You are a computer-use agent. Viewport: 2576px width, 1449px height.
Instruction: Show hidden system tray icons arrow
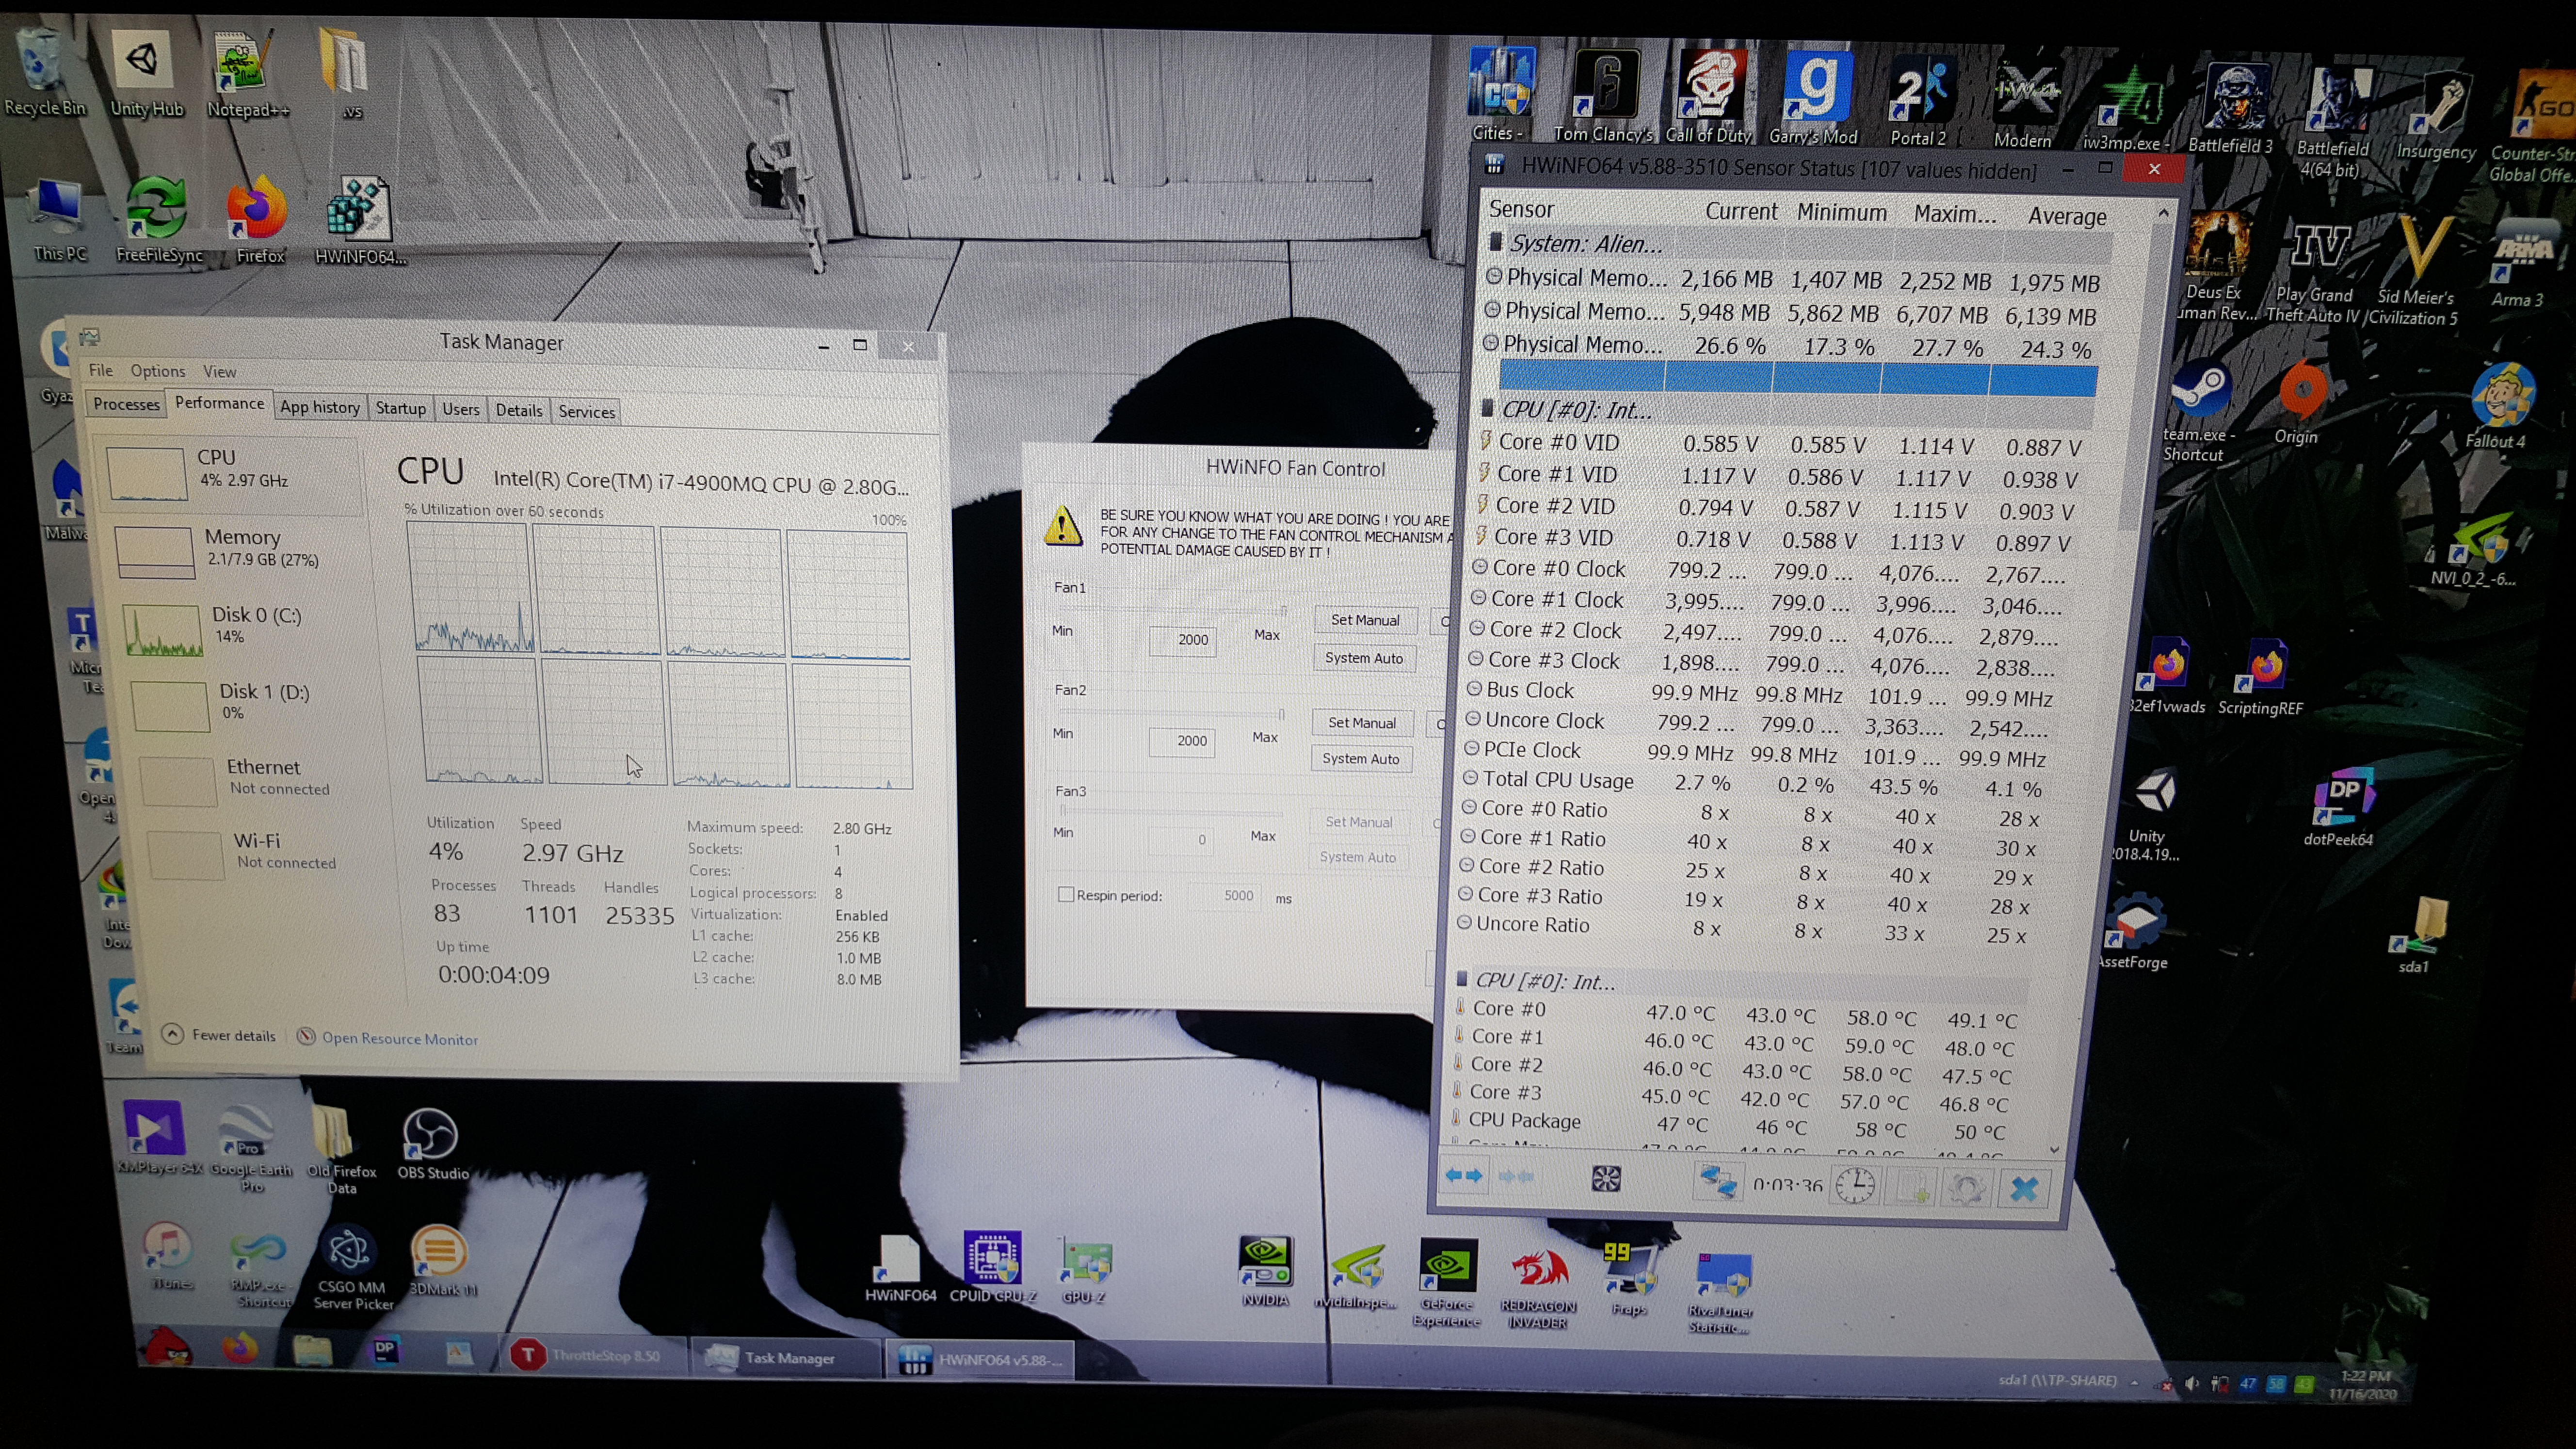pos(2134,1382)
